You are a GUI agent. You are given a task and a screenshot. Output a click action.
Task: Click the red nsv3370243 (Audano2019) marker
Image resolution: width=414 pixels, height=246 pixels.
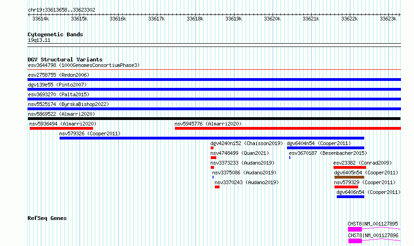click(217, 187)
